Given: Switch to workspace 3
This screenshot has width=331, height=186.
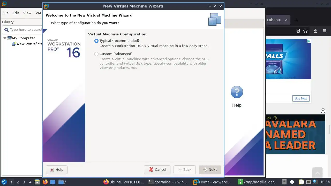Looking at the screenshot, I should pos(24,182).
